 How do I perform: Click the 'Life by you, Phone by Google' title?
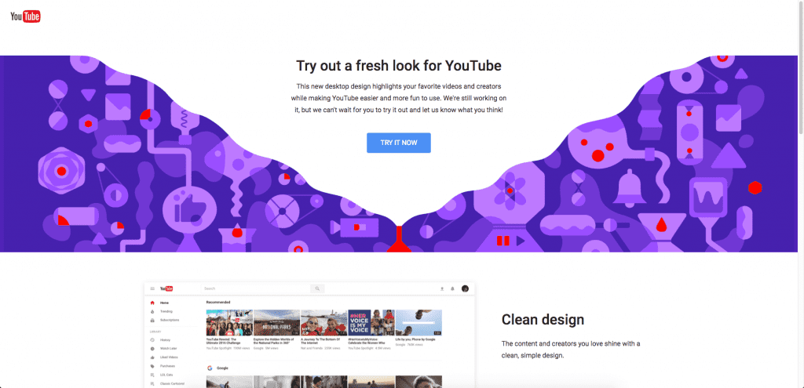[415, 339]
